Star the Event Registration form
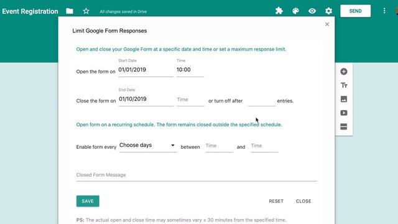The image size is (398, 224). (x=86, y=11)
